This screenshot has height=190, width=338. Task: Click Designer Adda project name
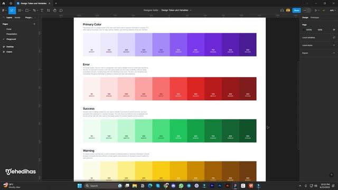pyautogui.click(x=151, y=11)
